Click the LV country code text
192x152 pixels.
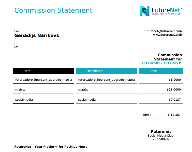coord(16,47)
